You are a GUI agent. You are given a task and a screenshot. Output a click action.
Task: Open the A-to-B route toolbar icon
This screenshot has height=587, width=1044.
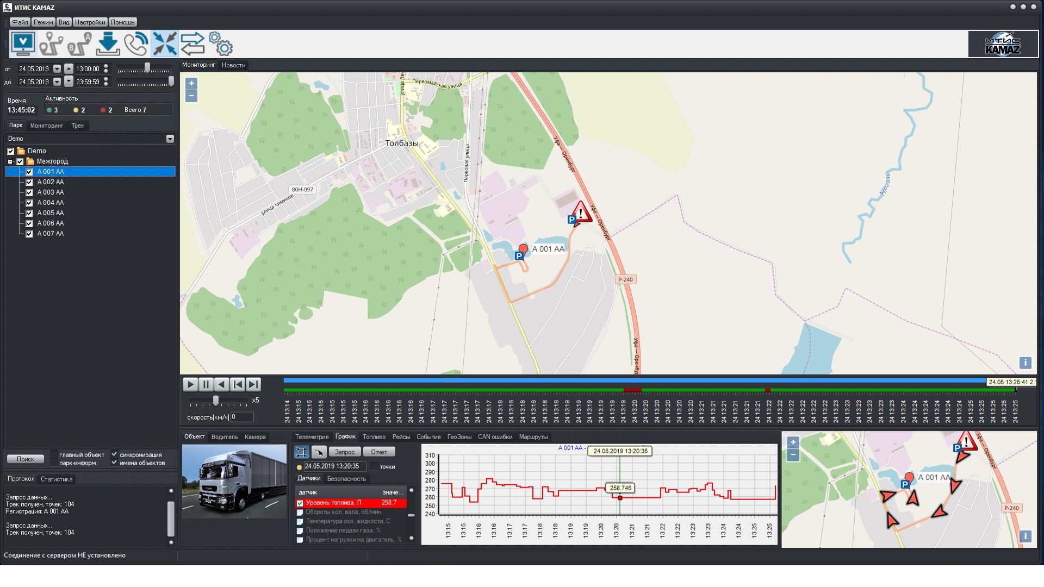79,43
